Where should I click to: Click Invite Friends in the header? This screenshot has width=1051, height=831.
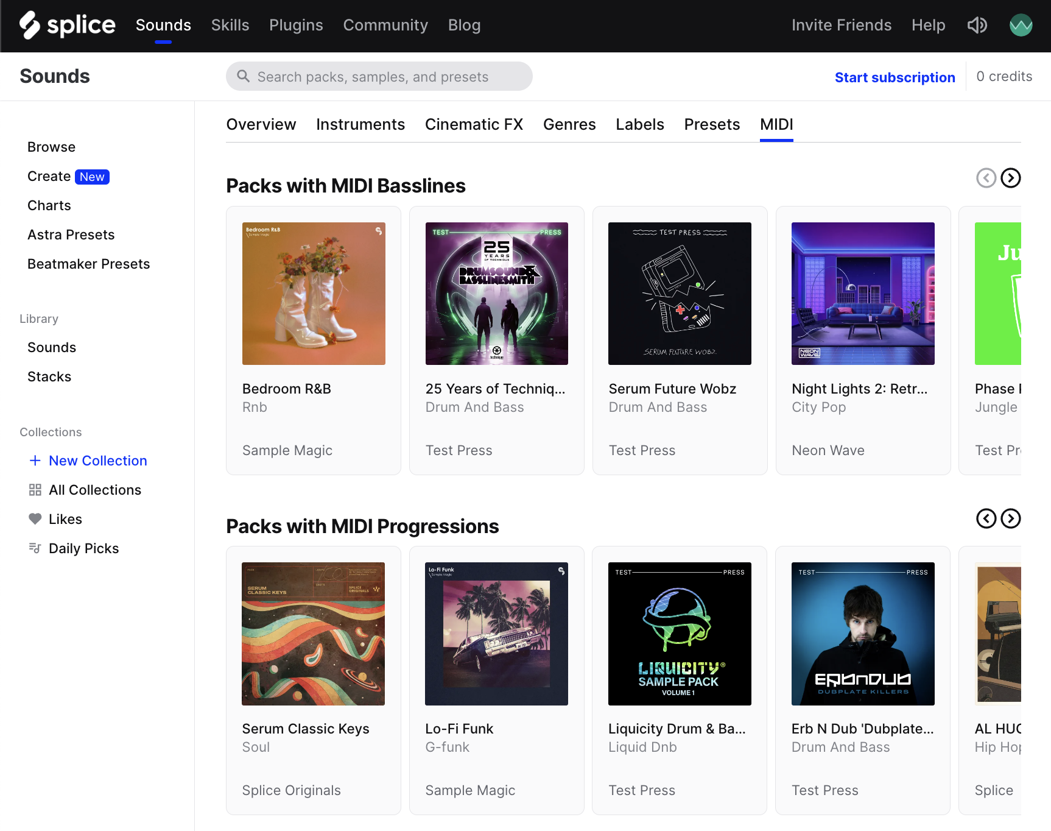point(842,25)
